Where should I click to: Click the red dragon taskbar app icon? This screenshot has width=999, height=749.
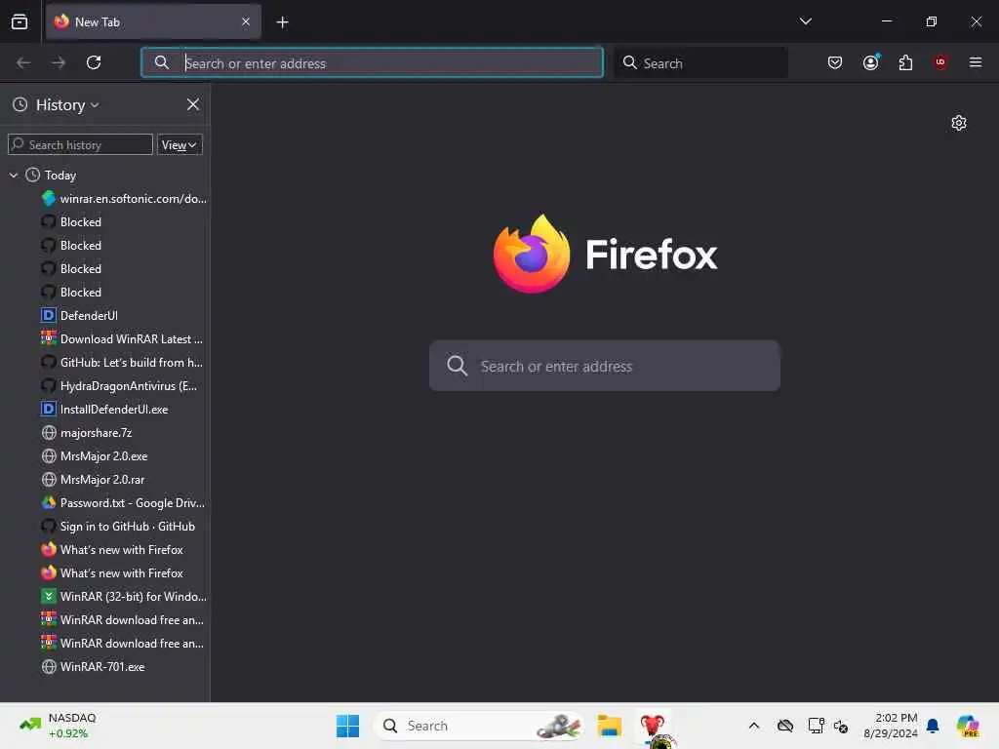(654, 727)
